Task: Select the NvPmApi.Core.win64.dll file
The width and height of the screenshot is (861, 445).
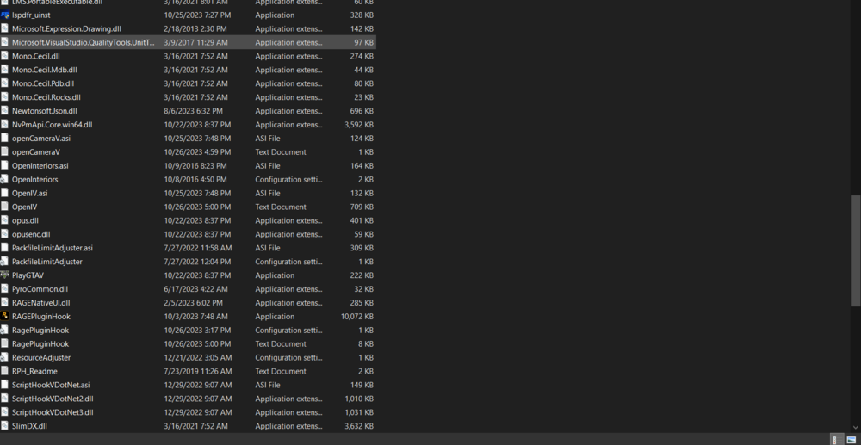Action: [188, 125]
